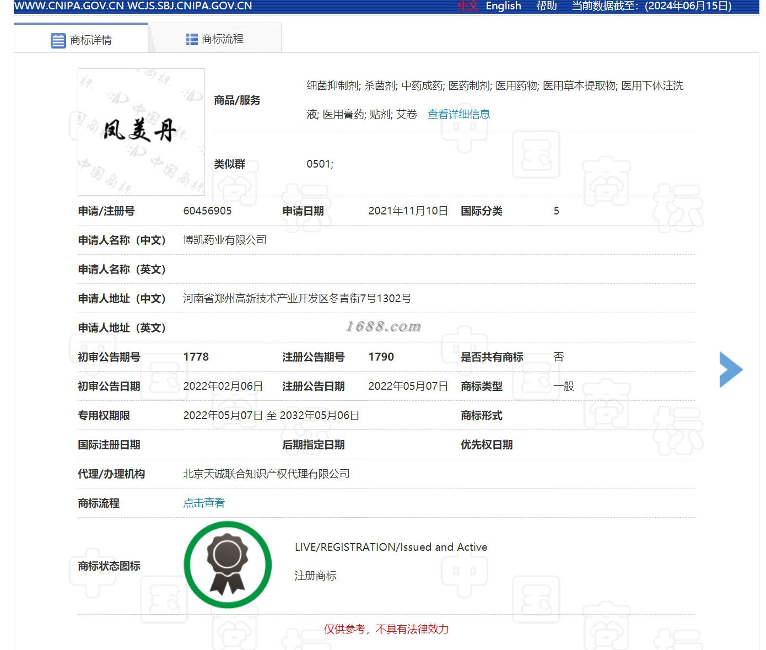Select registration number 60456905
Screen dimensions: 766x650
pyautogui.click(x=207, y=211)
